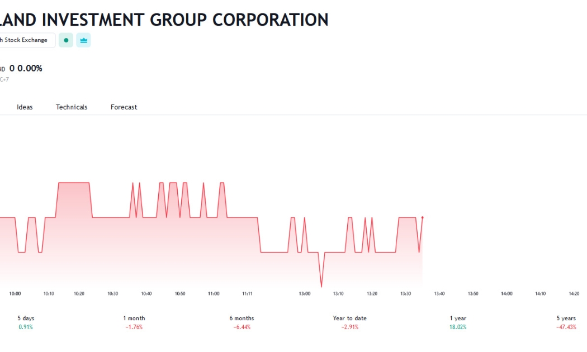The image size is (587, 352).
Task: Click the 13:30 time axis label
Action: point(405,294)
